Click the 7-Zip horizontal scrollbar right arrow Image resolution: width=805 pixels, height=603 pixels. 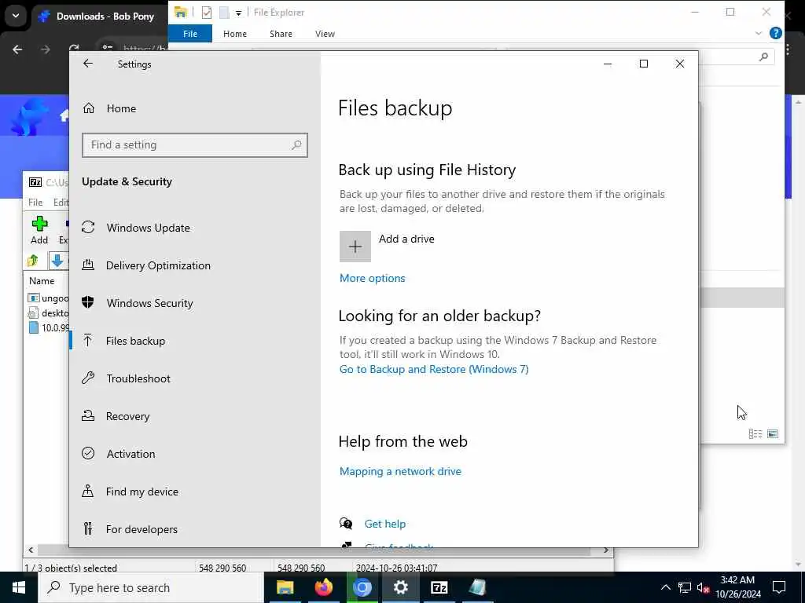pos(606,550)
